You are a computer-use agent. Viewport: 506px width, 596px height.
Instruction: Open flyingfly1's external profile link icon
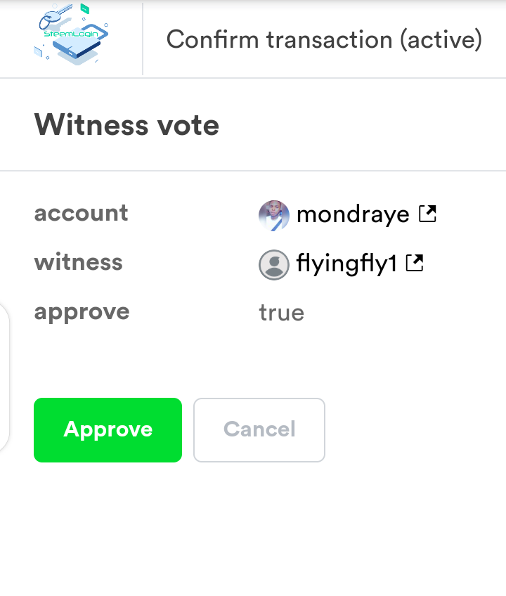click(415, 263)
